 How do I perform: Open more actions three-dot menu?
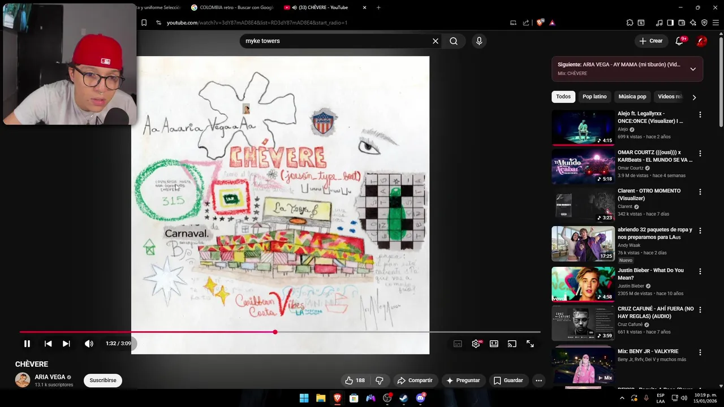pyautogui.click(x=538, y=380)
